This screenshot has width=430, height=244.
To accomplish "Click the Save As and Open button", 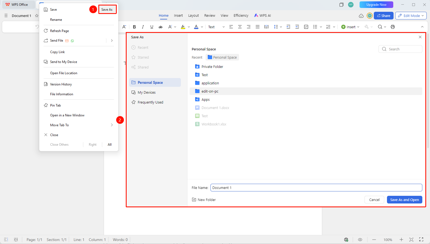I will click(x=405, y=200).
